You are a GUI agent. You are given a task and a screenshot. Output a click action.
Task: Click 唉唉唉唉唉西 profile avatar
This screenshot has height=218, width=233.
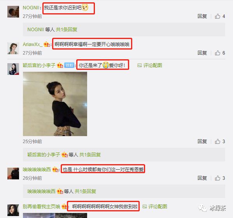point(13,174)
